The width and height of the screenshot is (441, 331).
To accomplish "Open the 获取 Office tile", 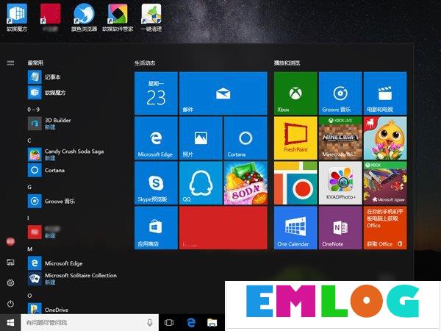I will click(385, 228).
